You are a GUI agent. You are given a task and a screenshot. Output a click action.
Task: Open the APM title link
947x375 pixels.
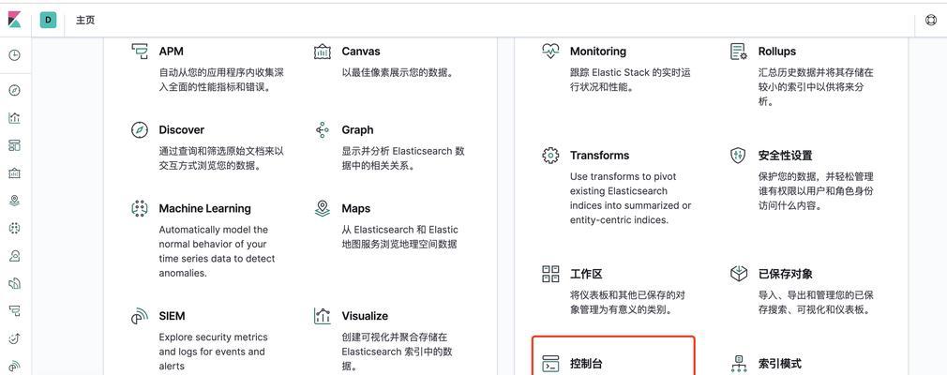(172, 52)
